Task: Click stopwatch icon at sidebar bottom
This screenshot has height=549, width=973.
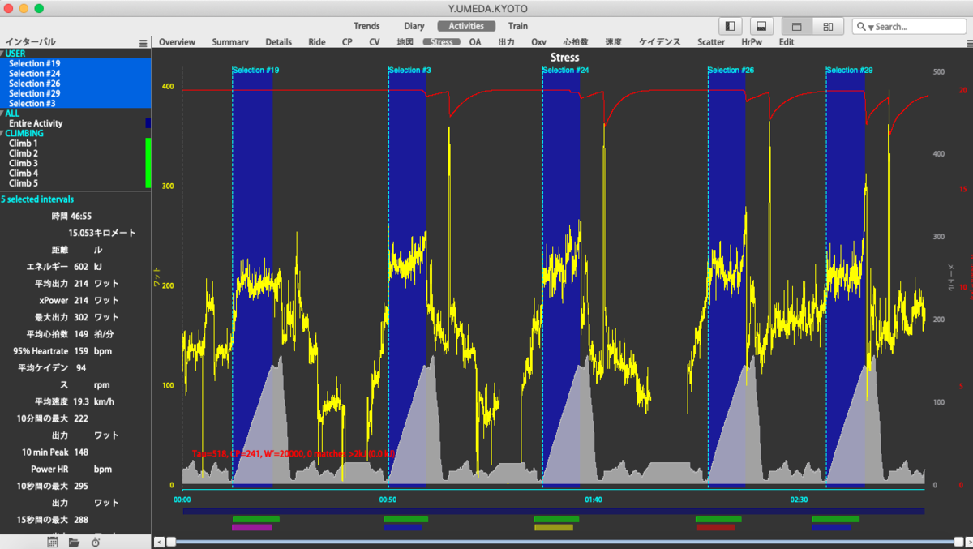Action: [96, 542]
